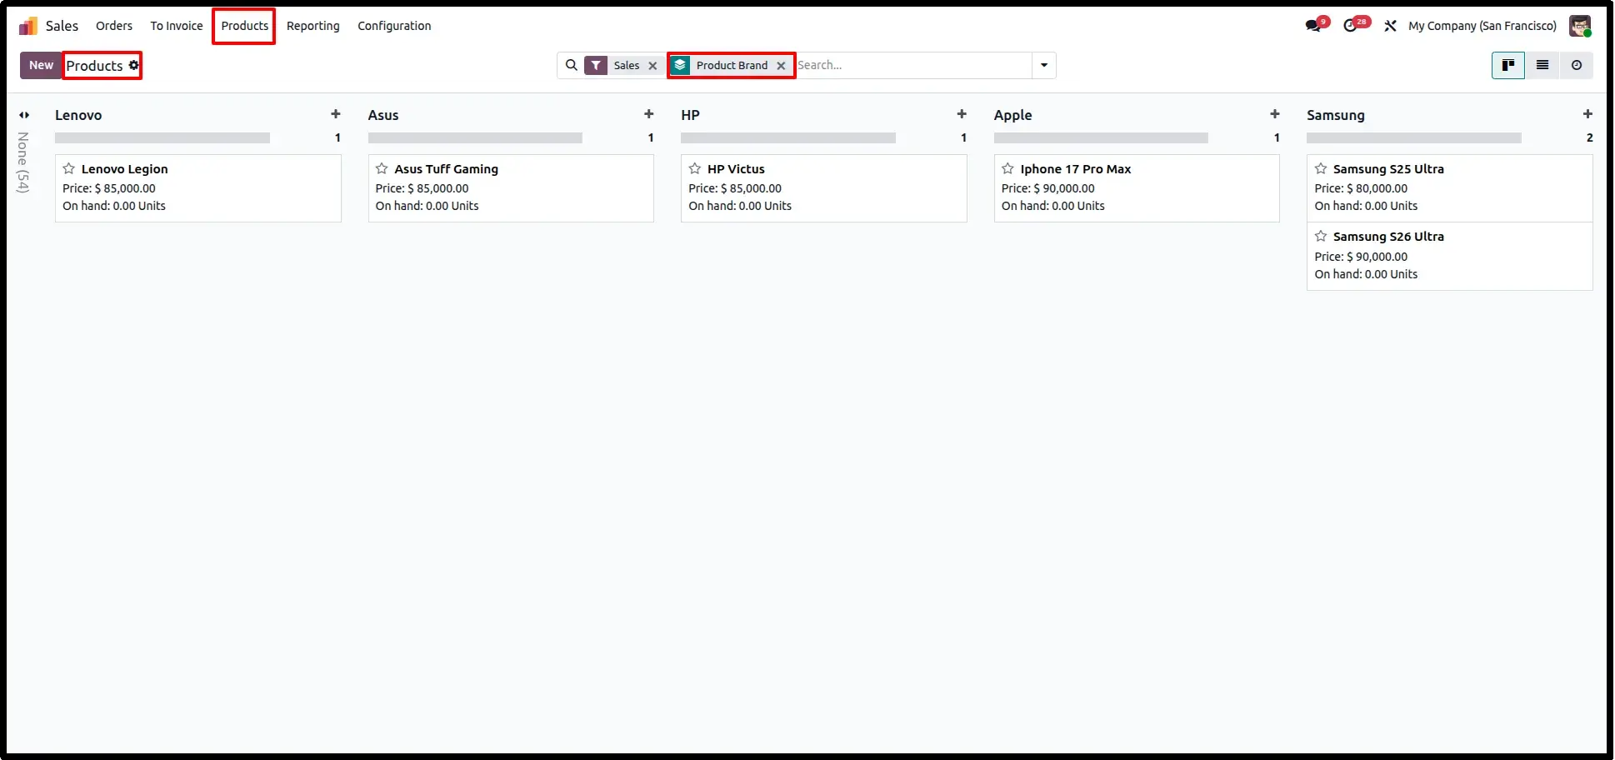This screenshot has height=760, width=1615.
Task: Open the Asus Tuff Gaming product card
Action: tap(511, 188)
